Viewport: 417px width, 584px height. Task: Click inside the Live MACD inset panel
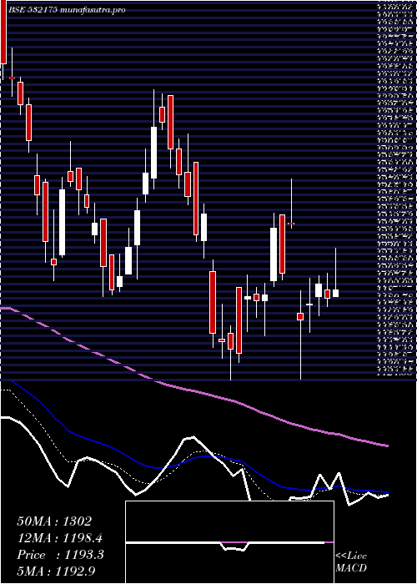tap(229, 542)
